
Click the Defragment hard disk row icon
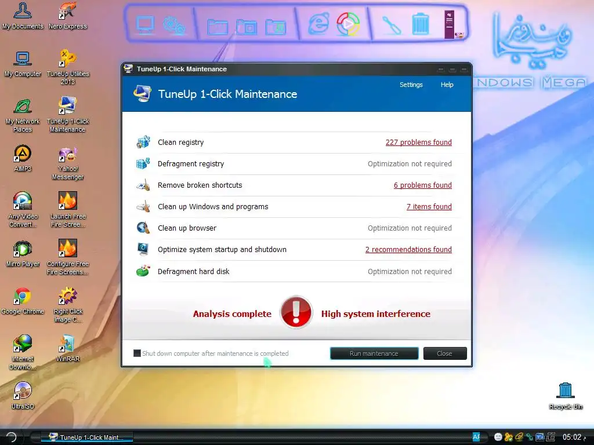coord(143,271)
